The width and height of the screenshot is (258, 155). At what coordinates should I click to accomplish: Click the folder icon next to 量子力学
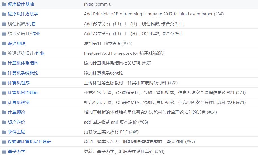tap(4, 152)
